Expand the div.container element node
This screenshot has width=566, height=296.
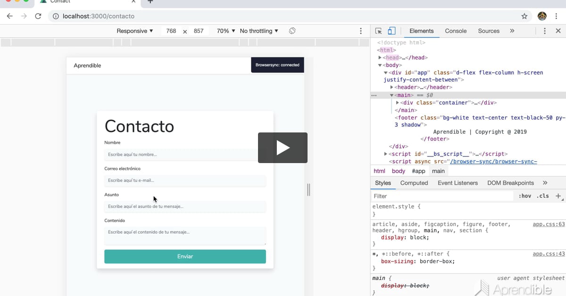point(397,102)
